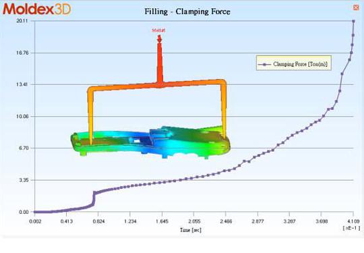Click the Melt#1 entrance label on the model

tap(159, 30)
